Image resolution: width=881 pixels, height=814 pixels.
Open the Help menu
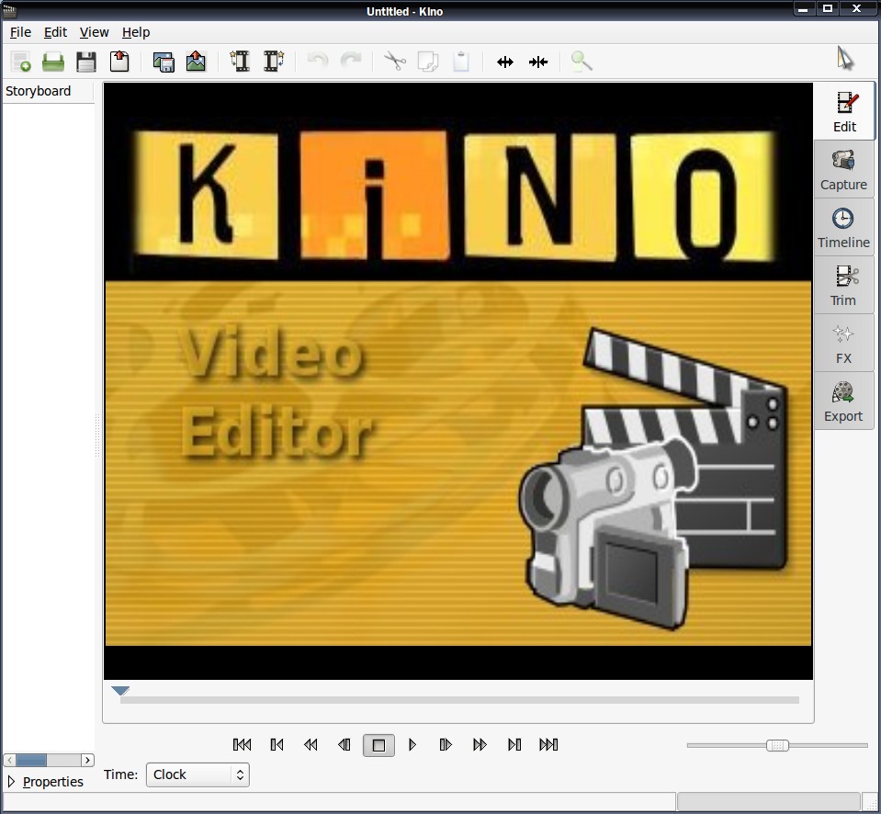(136, 32)
